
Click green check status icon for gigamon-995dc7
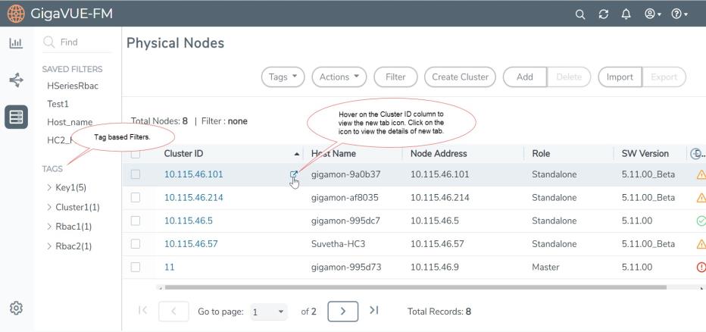(701, 221)
